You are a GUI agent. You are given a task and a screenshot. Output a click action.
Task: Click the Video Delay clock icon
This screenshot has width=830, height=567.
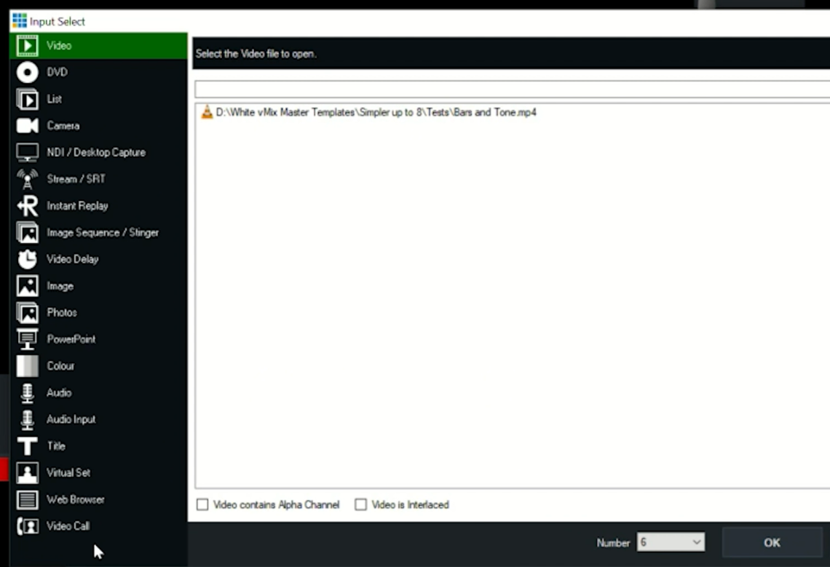(27, 259)
